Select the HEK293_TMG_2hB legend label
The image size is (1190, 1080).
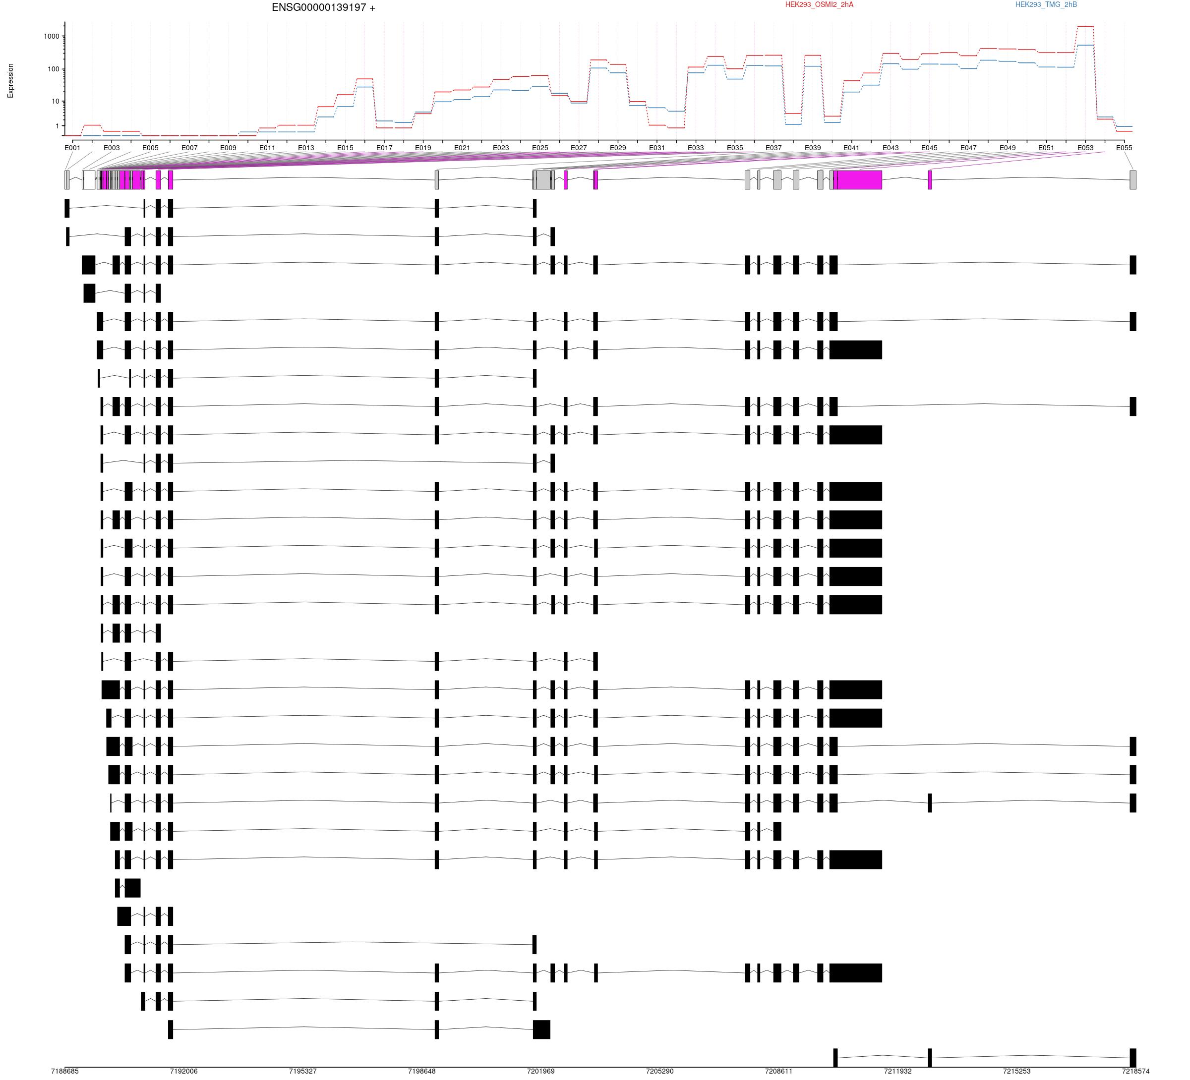[x=1046, y=5]
